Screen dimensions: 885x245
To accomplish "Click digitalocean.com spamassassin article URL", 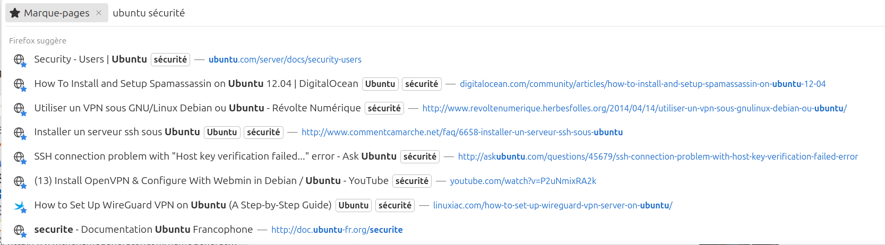I will 643,84.
